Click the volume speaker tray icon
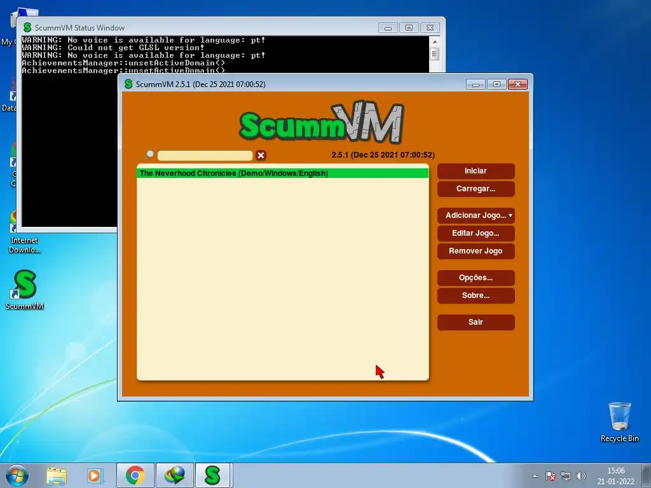 (581, 476)
